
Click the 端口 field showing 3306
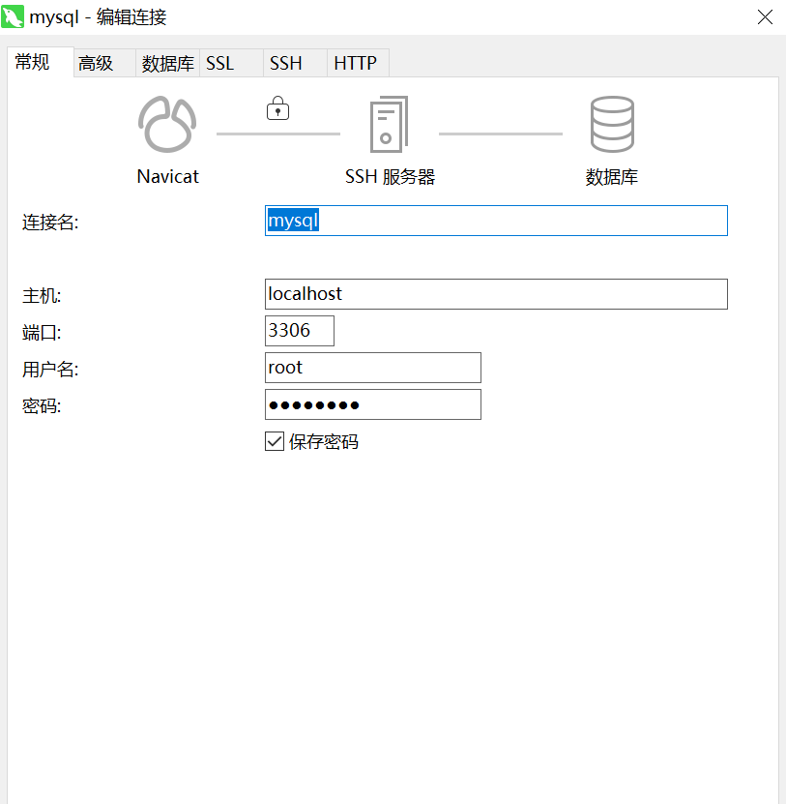point(300,331)
